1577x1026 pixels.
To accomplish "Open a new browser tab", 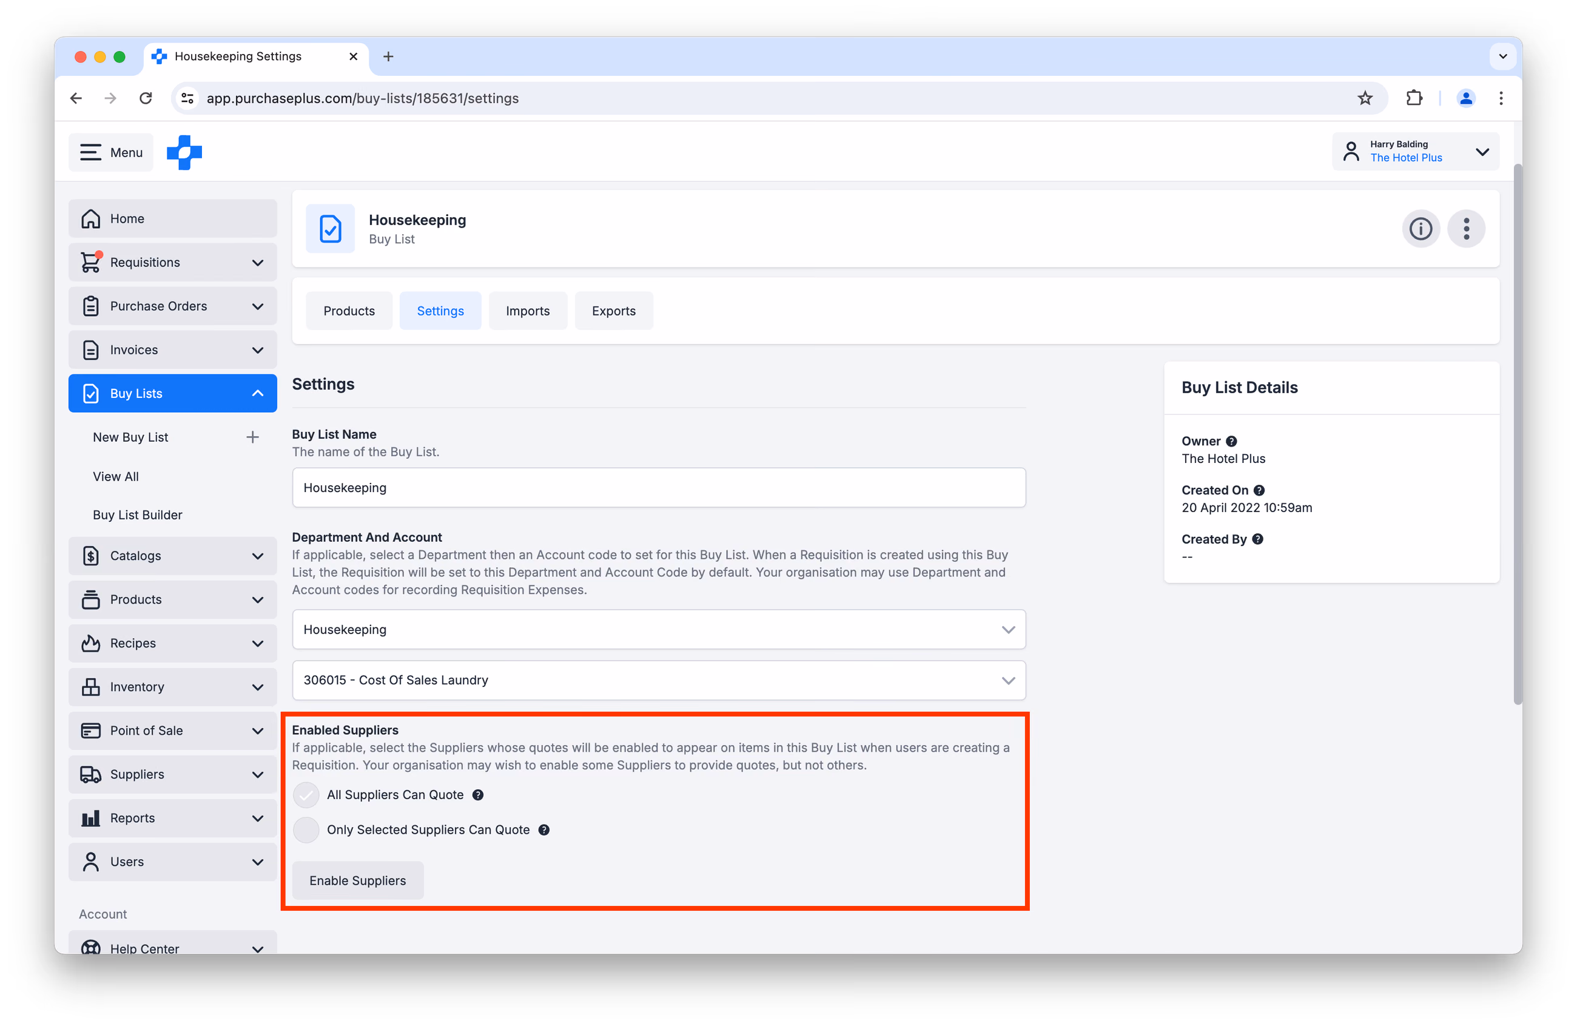I will (388, 57).
